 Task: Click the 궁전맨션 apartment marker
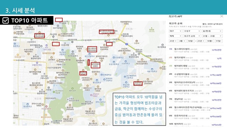pyautogui.click(x=51, y=57)
